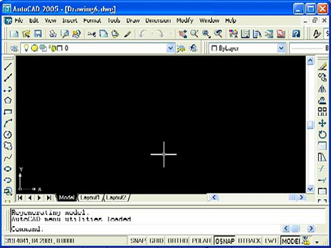This screenshot has width=331, height=248.
Task: Open the Dimension menu
Action: pos(158,20)
